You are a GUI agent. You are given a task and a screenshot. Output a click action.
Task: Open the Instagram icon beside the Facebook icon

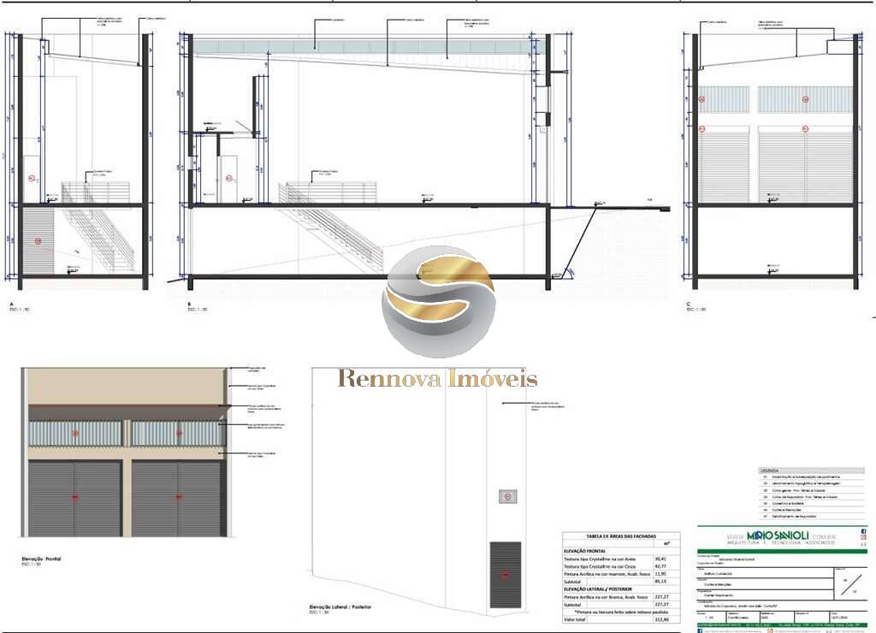(x=863, y=538)
